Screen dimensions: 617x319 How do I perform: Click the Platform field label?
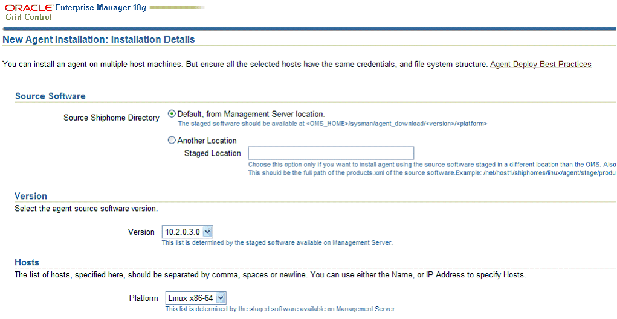(144, 298)
